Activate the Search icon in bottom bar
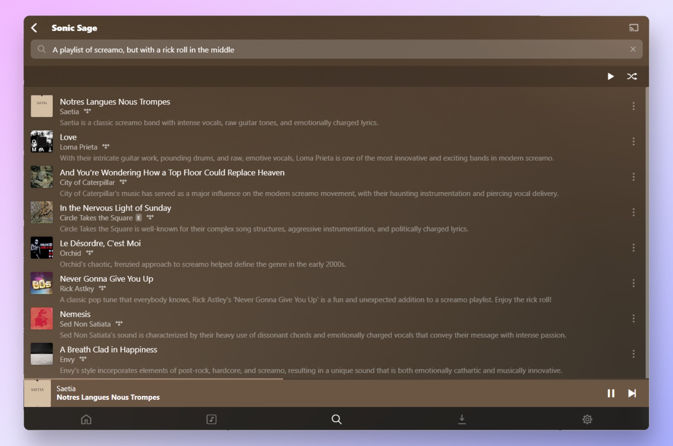This screenshot has width=673, height=446. (x=336, y=419)
